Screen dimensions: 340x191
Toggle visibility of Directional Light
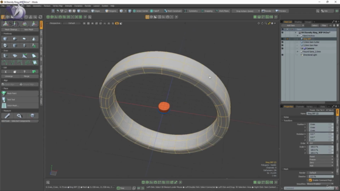tap(282, 55)
